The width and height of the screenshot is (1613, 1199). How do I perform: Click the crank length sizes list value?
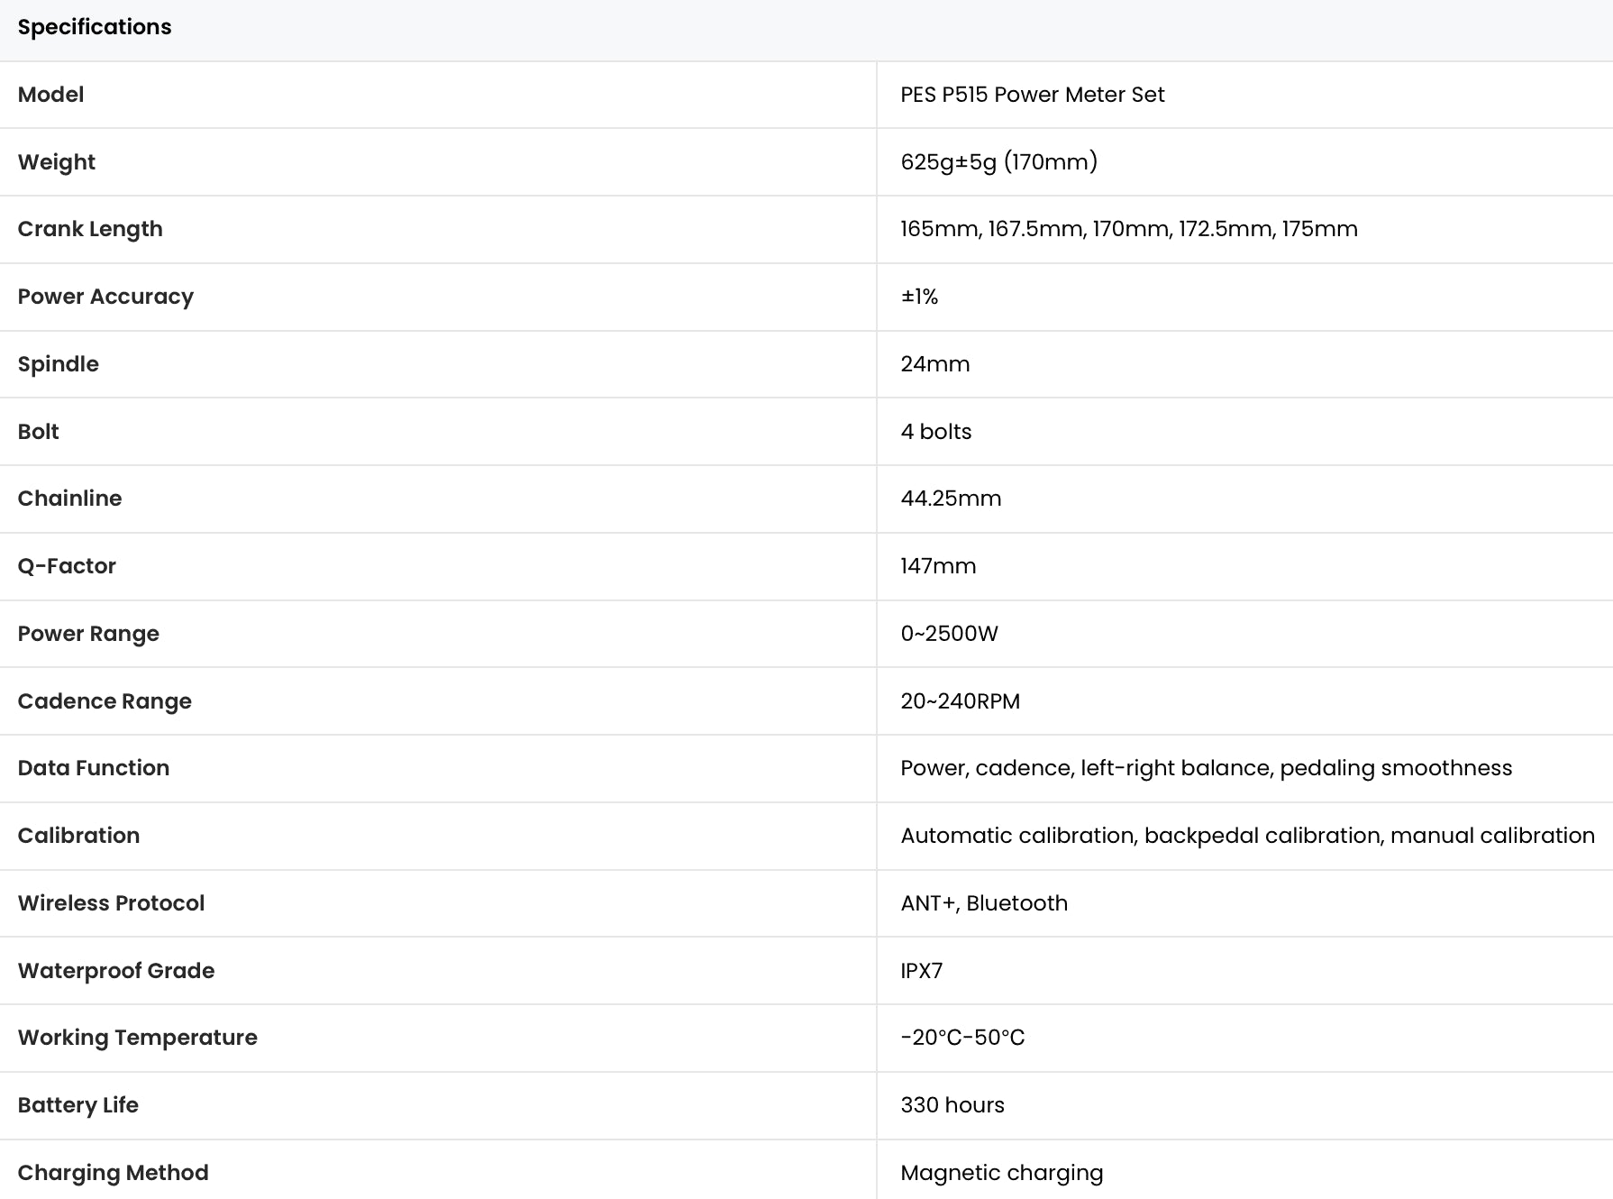coord(1128,229)
